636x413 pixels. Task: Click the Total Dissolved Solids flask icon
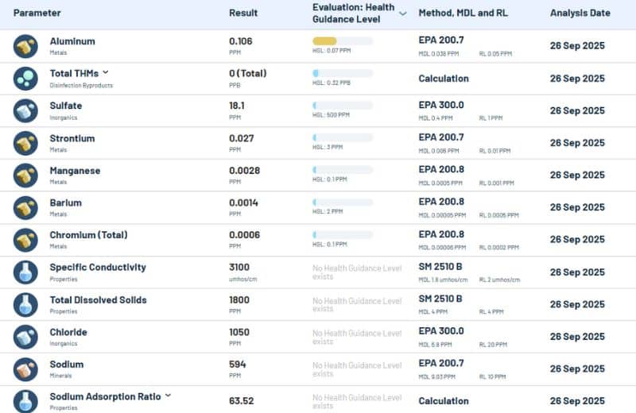point(25,304)
